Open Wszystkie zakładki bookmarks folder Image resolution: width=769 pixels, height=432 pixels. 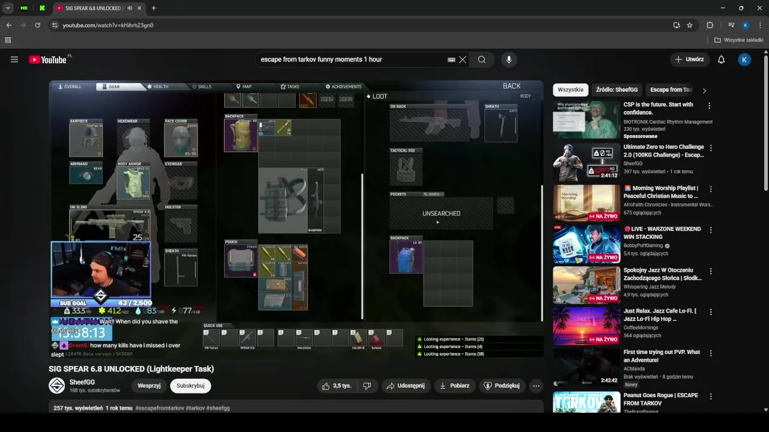point(738,40)
